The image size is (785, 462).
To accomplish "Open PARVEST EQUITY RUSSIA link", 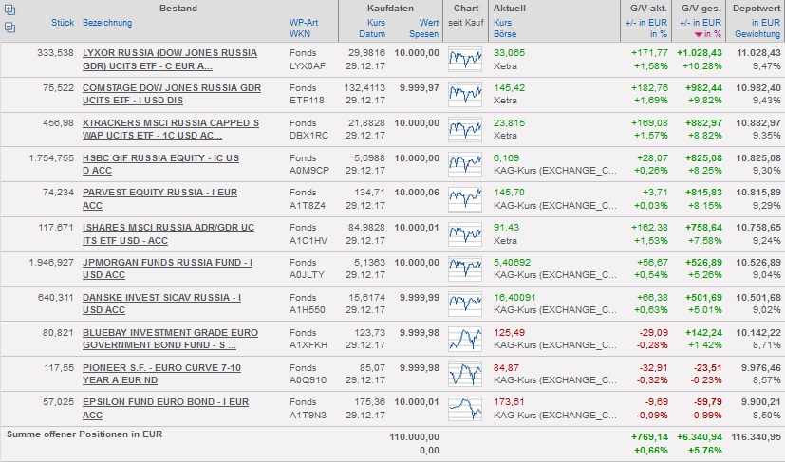I will pos(159,198).
